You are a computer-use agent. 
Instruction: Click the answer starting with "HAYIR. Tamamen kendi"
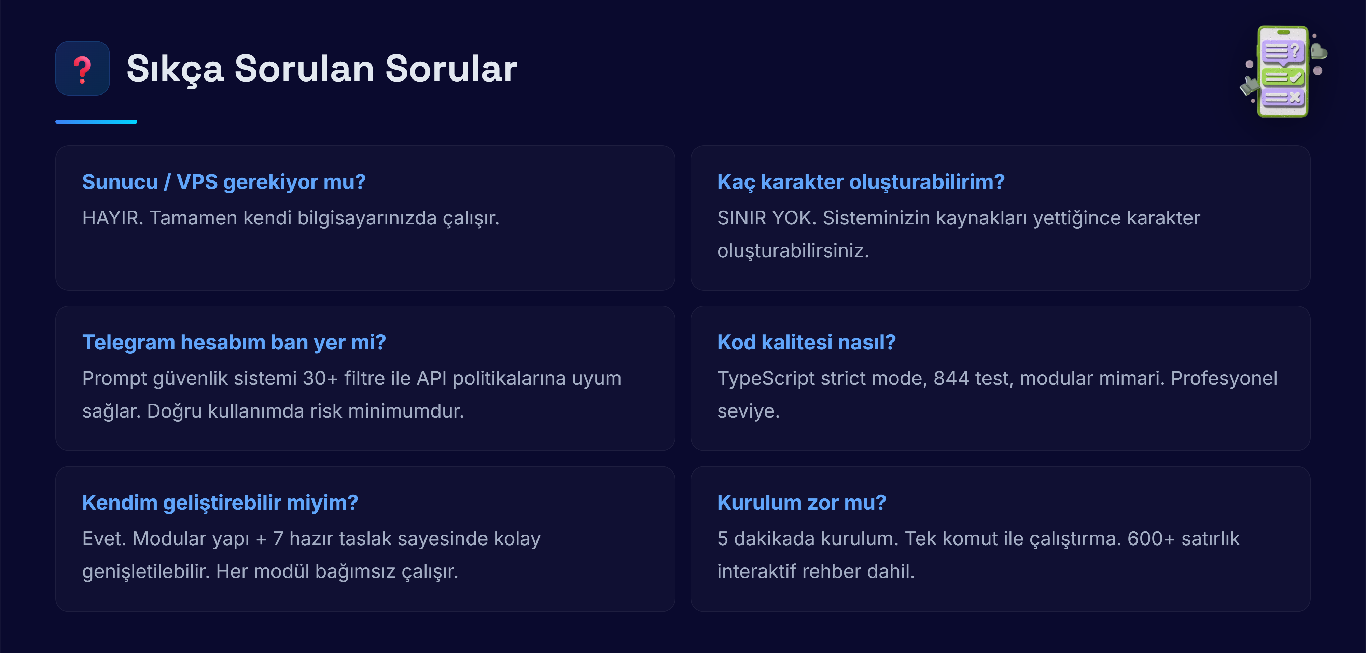[291, 218]
